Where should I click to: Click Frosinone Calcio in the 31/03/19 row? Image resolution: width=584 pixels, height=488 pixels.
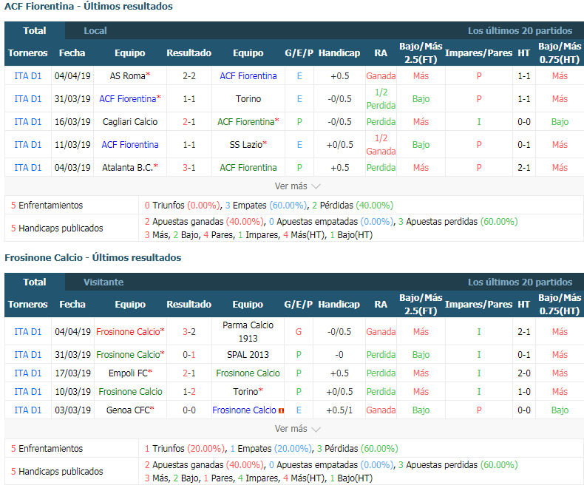point(128,355)
